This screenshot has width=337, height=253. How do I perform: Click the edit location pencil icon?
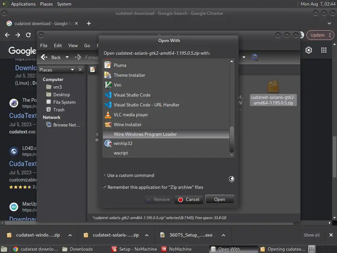[x=92, y=70]
